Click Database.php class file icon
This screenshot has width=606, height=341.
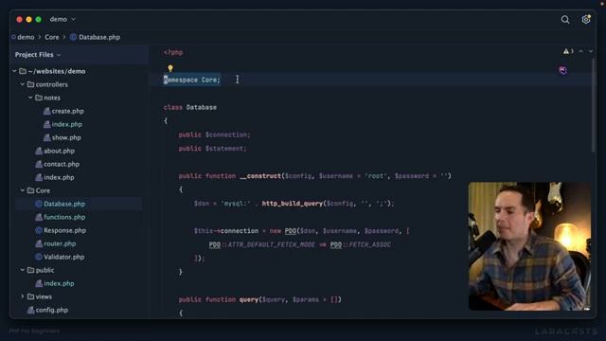click(x=39, y=204)
